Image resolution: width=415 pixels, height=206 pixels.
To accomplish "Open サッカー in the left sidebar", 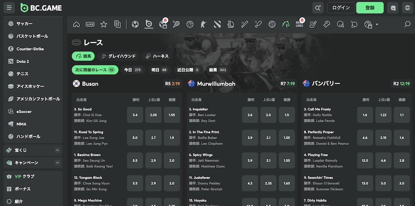I will tap(24, 23).
